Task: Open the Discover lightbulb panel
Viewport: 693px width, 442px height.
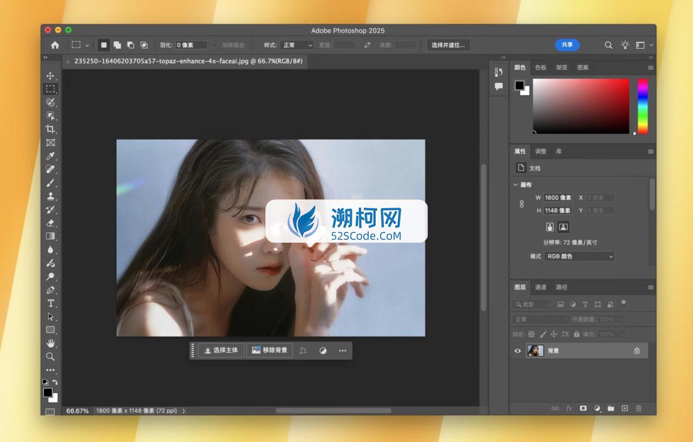Action: point(625,45)
